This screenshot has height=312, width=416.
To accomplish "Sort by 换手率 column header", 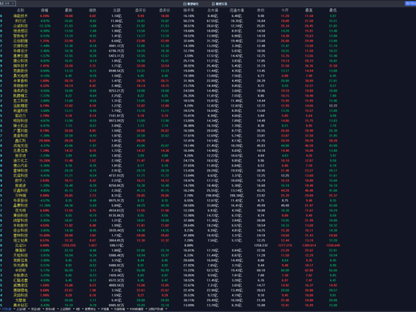I will (x=188, y=10).
